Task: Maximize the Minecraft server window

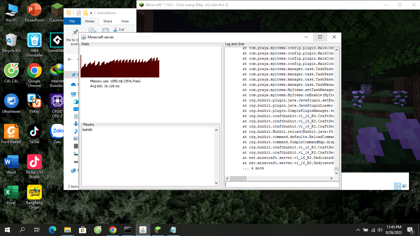Action: click(x=320, y=37)
